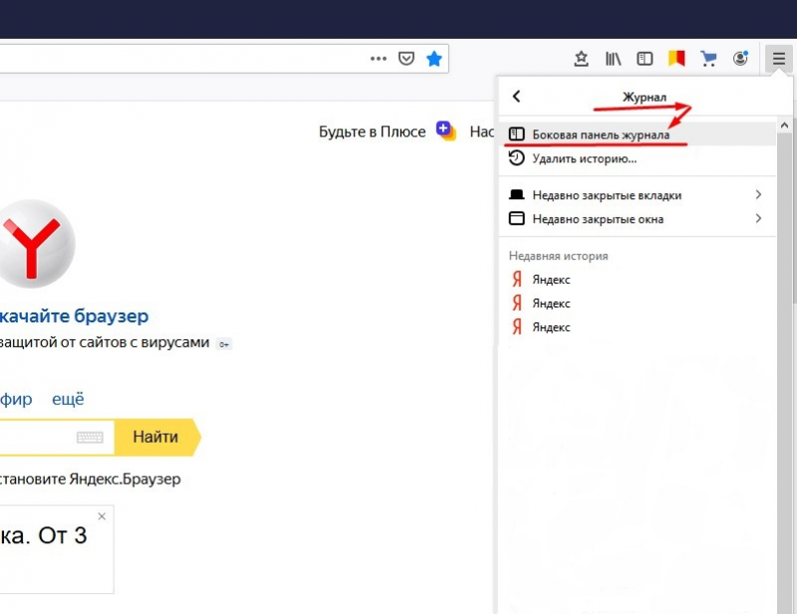Close the ad banner with the X
Screen dimensions: 797x614
tap(102, 516)
